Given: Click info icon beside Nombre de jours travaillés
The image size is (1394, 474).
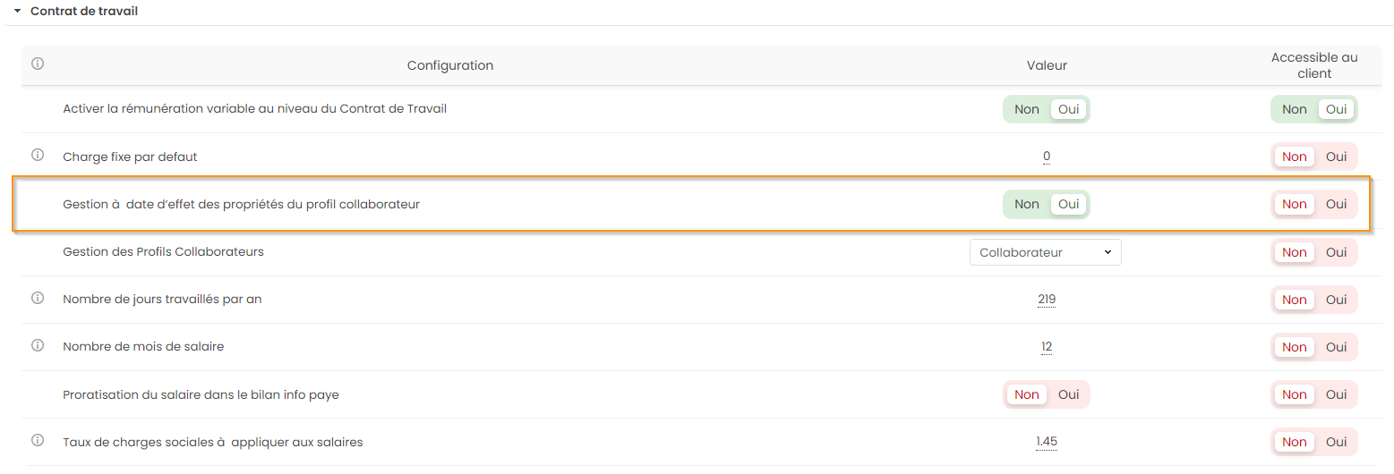Looking at the screenshot, I should pyautogui.click(x=38, y=299).
